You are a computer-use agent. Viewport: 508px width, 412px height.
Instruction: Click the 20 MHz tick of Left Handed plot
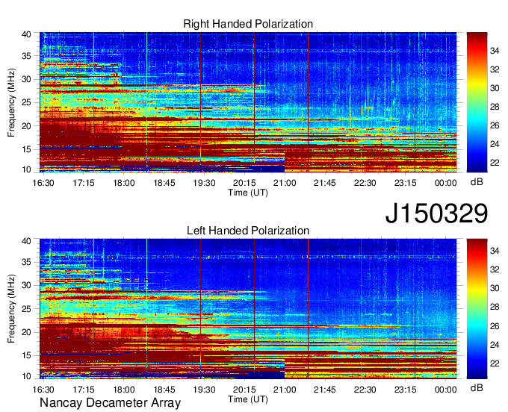point(26,332)
